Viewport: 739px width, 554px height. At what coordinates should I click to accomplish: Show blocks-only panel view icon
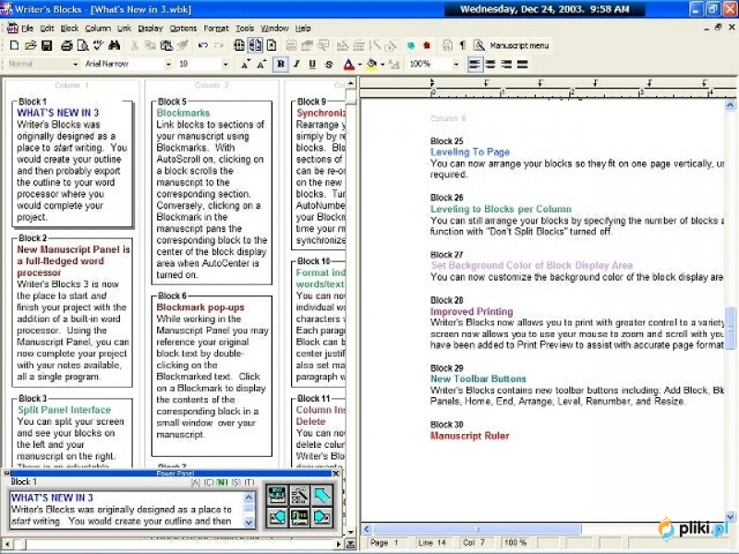pos(239,45)
